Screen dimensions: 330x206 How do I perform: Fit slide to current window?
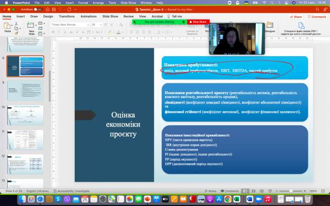[x=323, y=191]
